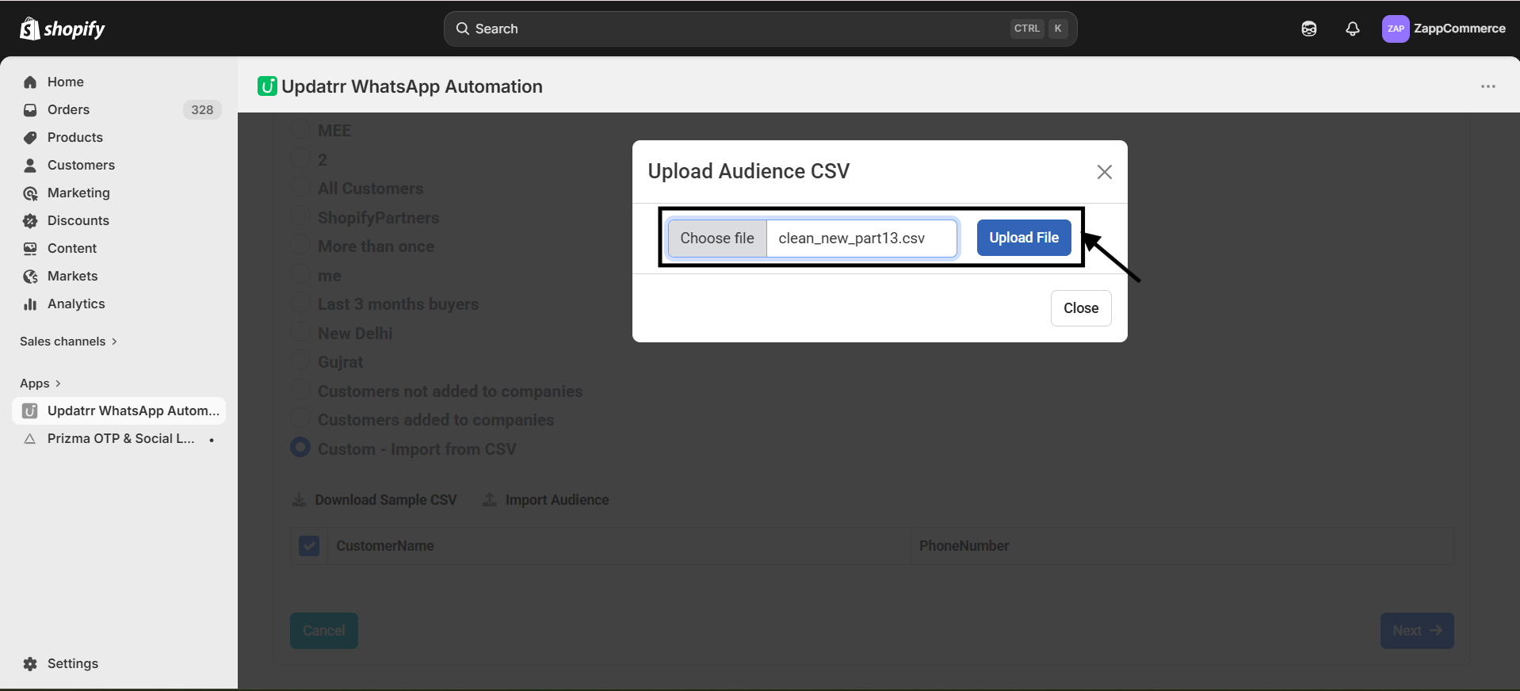Click the Close button in dialog
The height and width of the screenshot is (691, 1520).
(1080, 308)
